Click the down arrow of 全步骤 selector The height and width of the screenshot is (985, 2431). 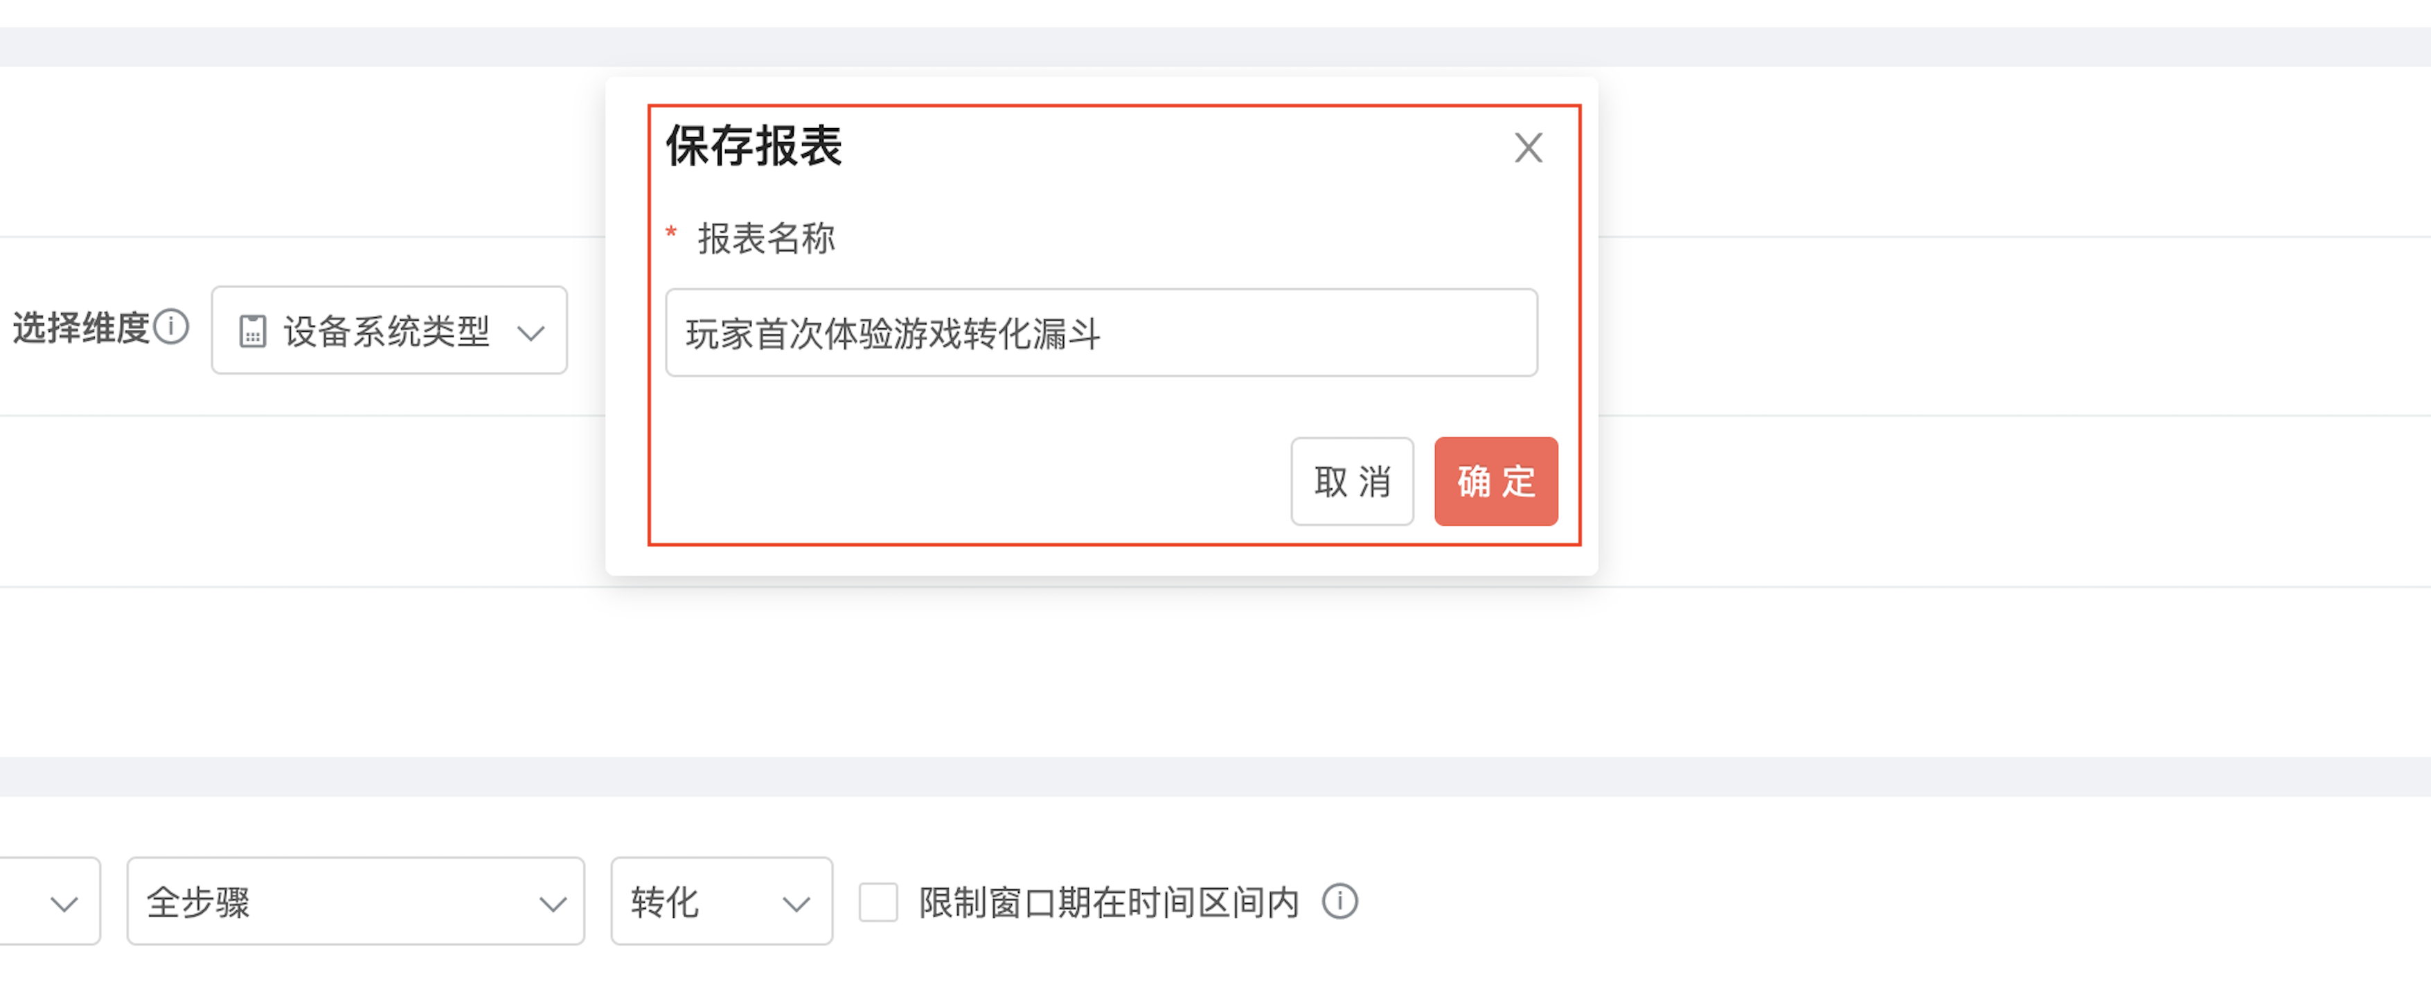point(553,904)
